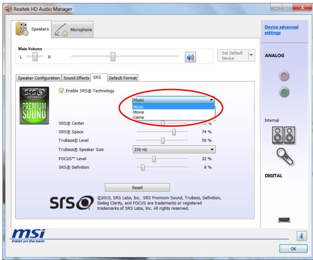Viewport: 313px width, 260px height.
Task: Click the green analog jack icon
Action: [284, 92]
